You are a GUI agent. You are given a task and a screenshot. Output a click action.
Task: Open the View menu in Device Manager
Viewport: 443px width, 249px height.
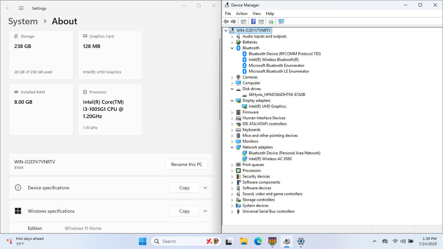pyautogui.click(x=257, y=14)
